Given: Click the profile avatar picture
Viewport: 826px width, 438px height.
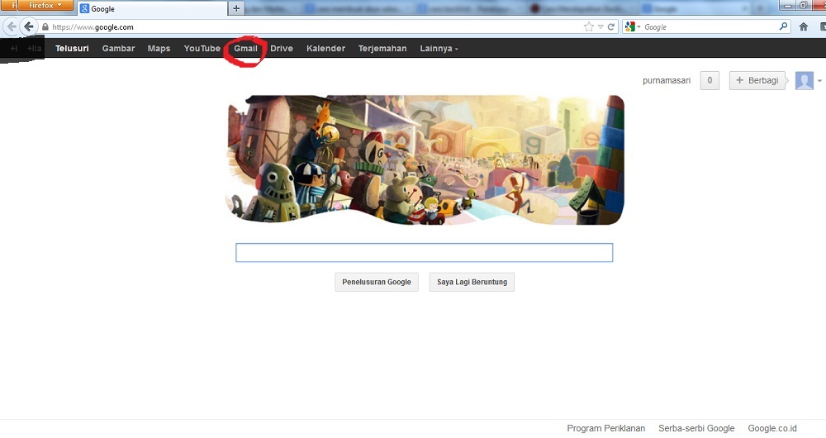Looking at the screenshot, I should 805,81.
